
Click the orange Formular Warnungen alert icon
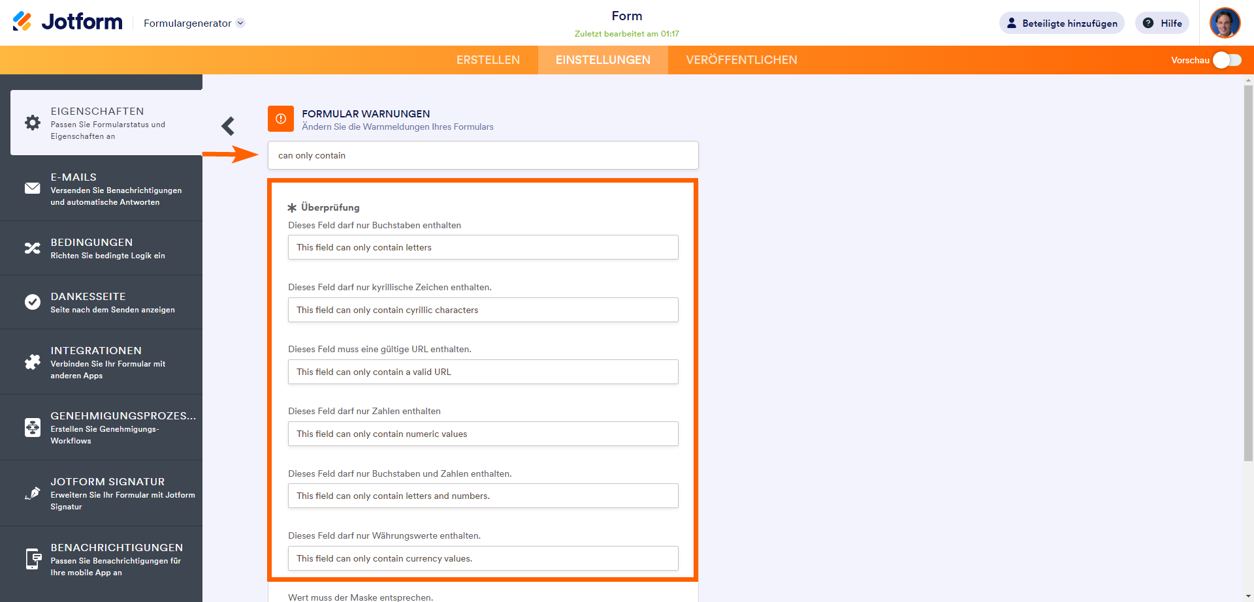(281, 119)
